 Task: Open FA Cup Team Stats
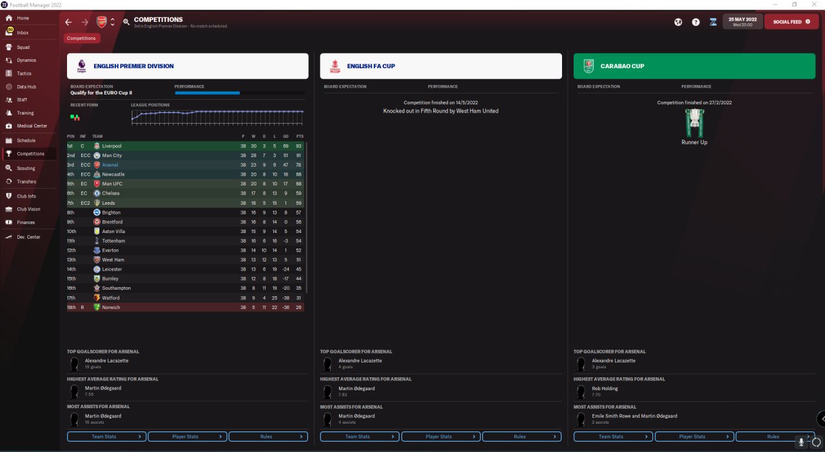click(360, 437)
